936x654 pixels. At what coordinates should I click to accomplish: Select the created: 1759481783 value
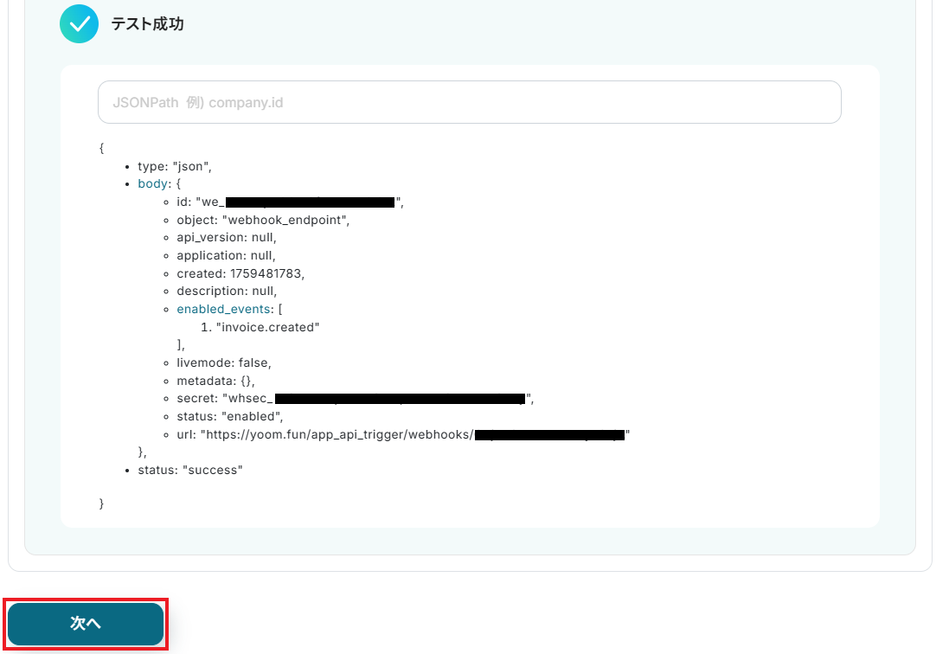266,273
